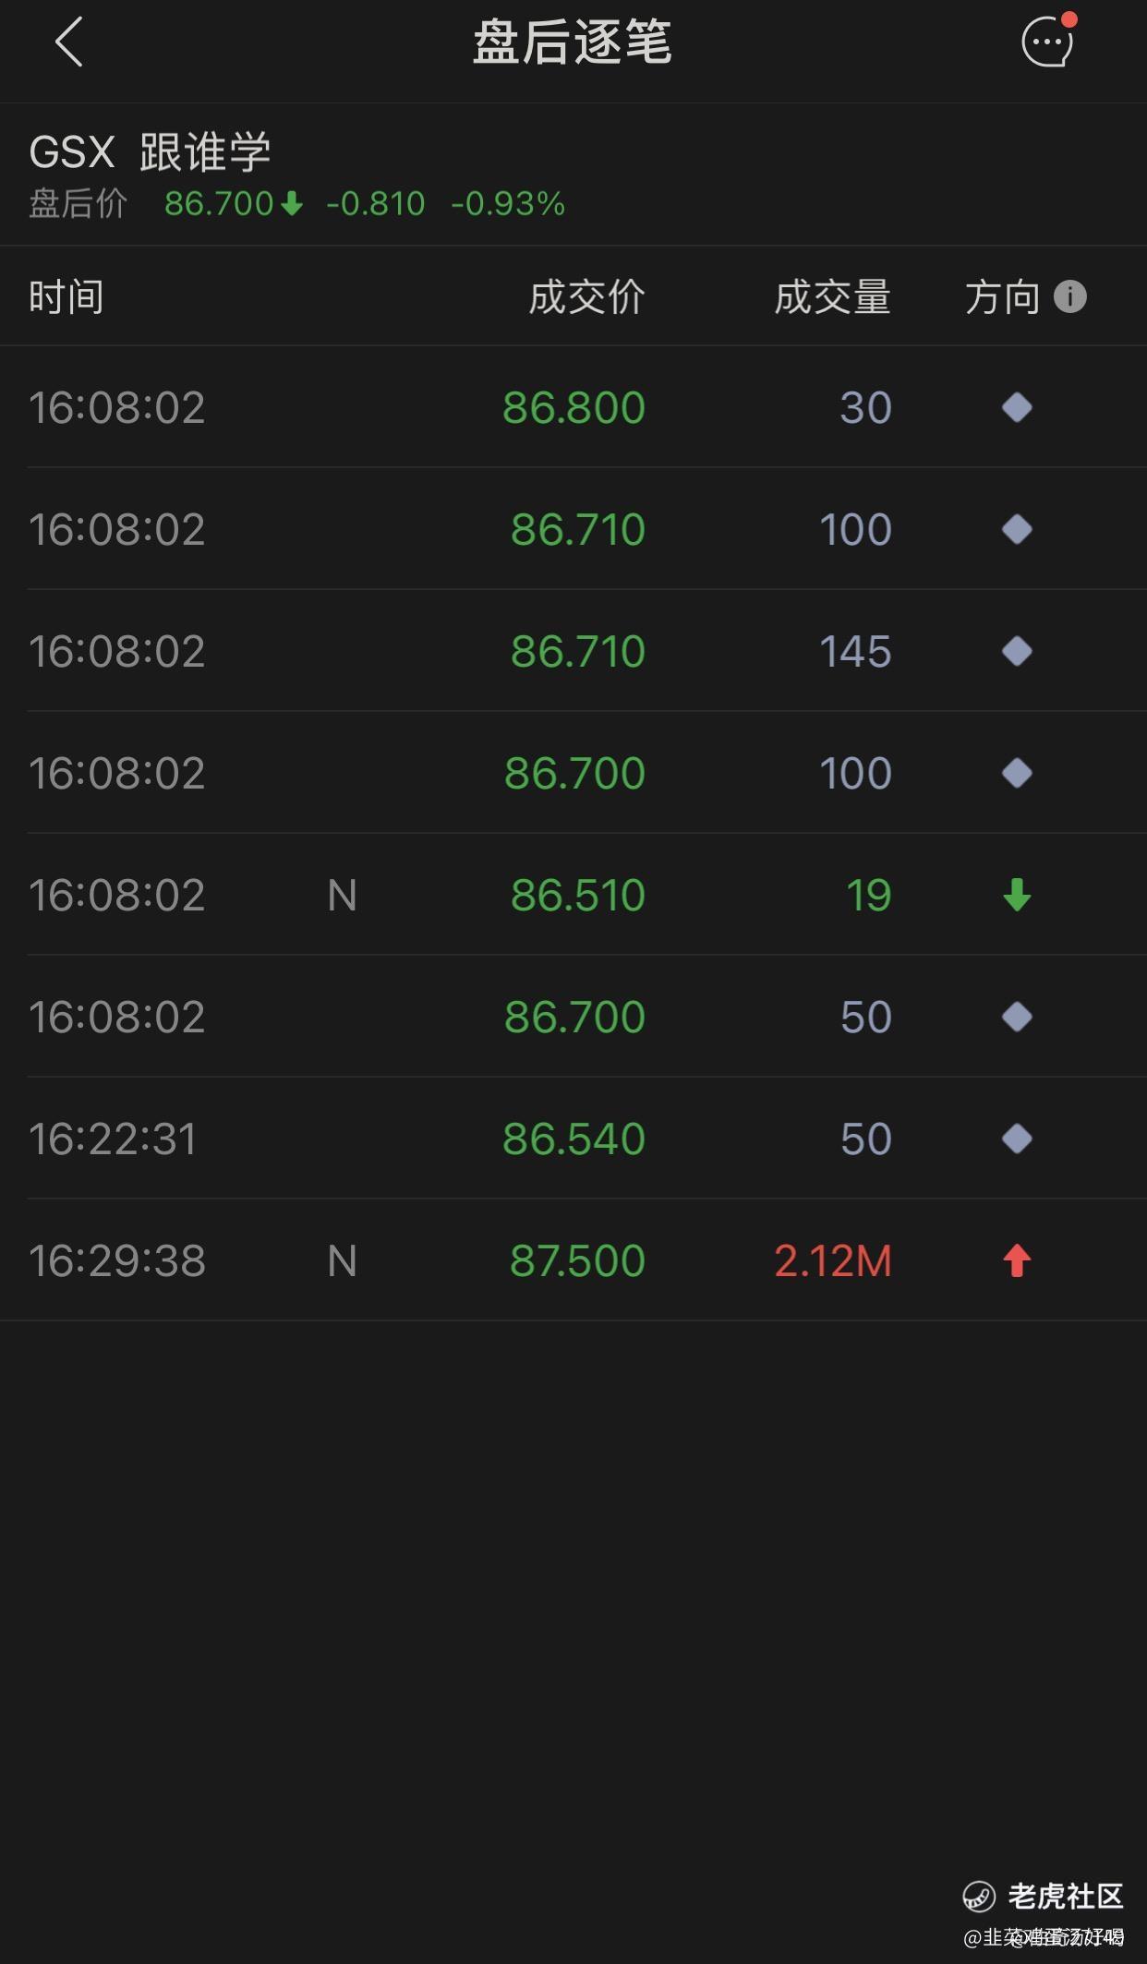Tap the diamond icon in 16:22:31 row
Viewport: 1147px width, 1964px height.
tap(1017, 1139)
